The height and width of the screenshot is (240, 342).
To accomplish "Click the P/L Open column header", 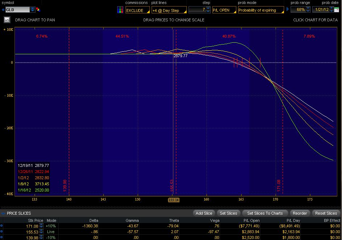I will (x=252, y=220).
